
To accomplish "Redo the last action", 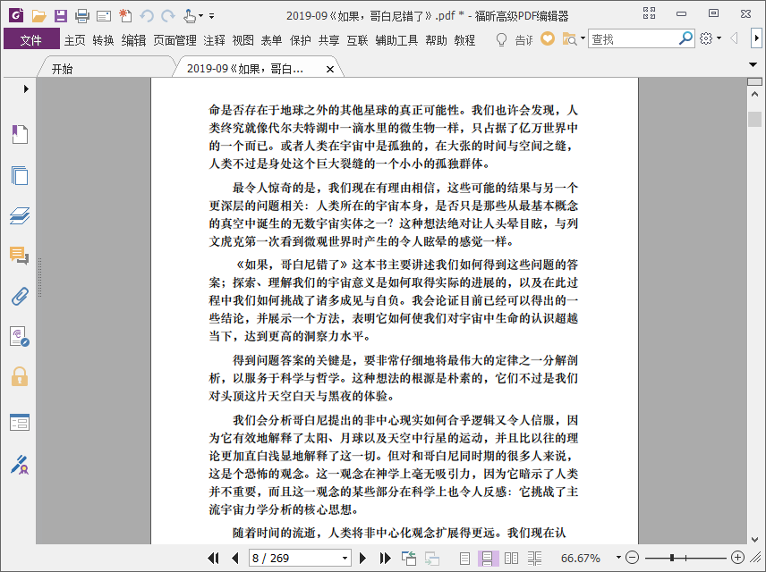I will point(167,16).
